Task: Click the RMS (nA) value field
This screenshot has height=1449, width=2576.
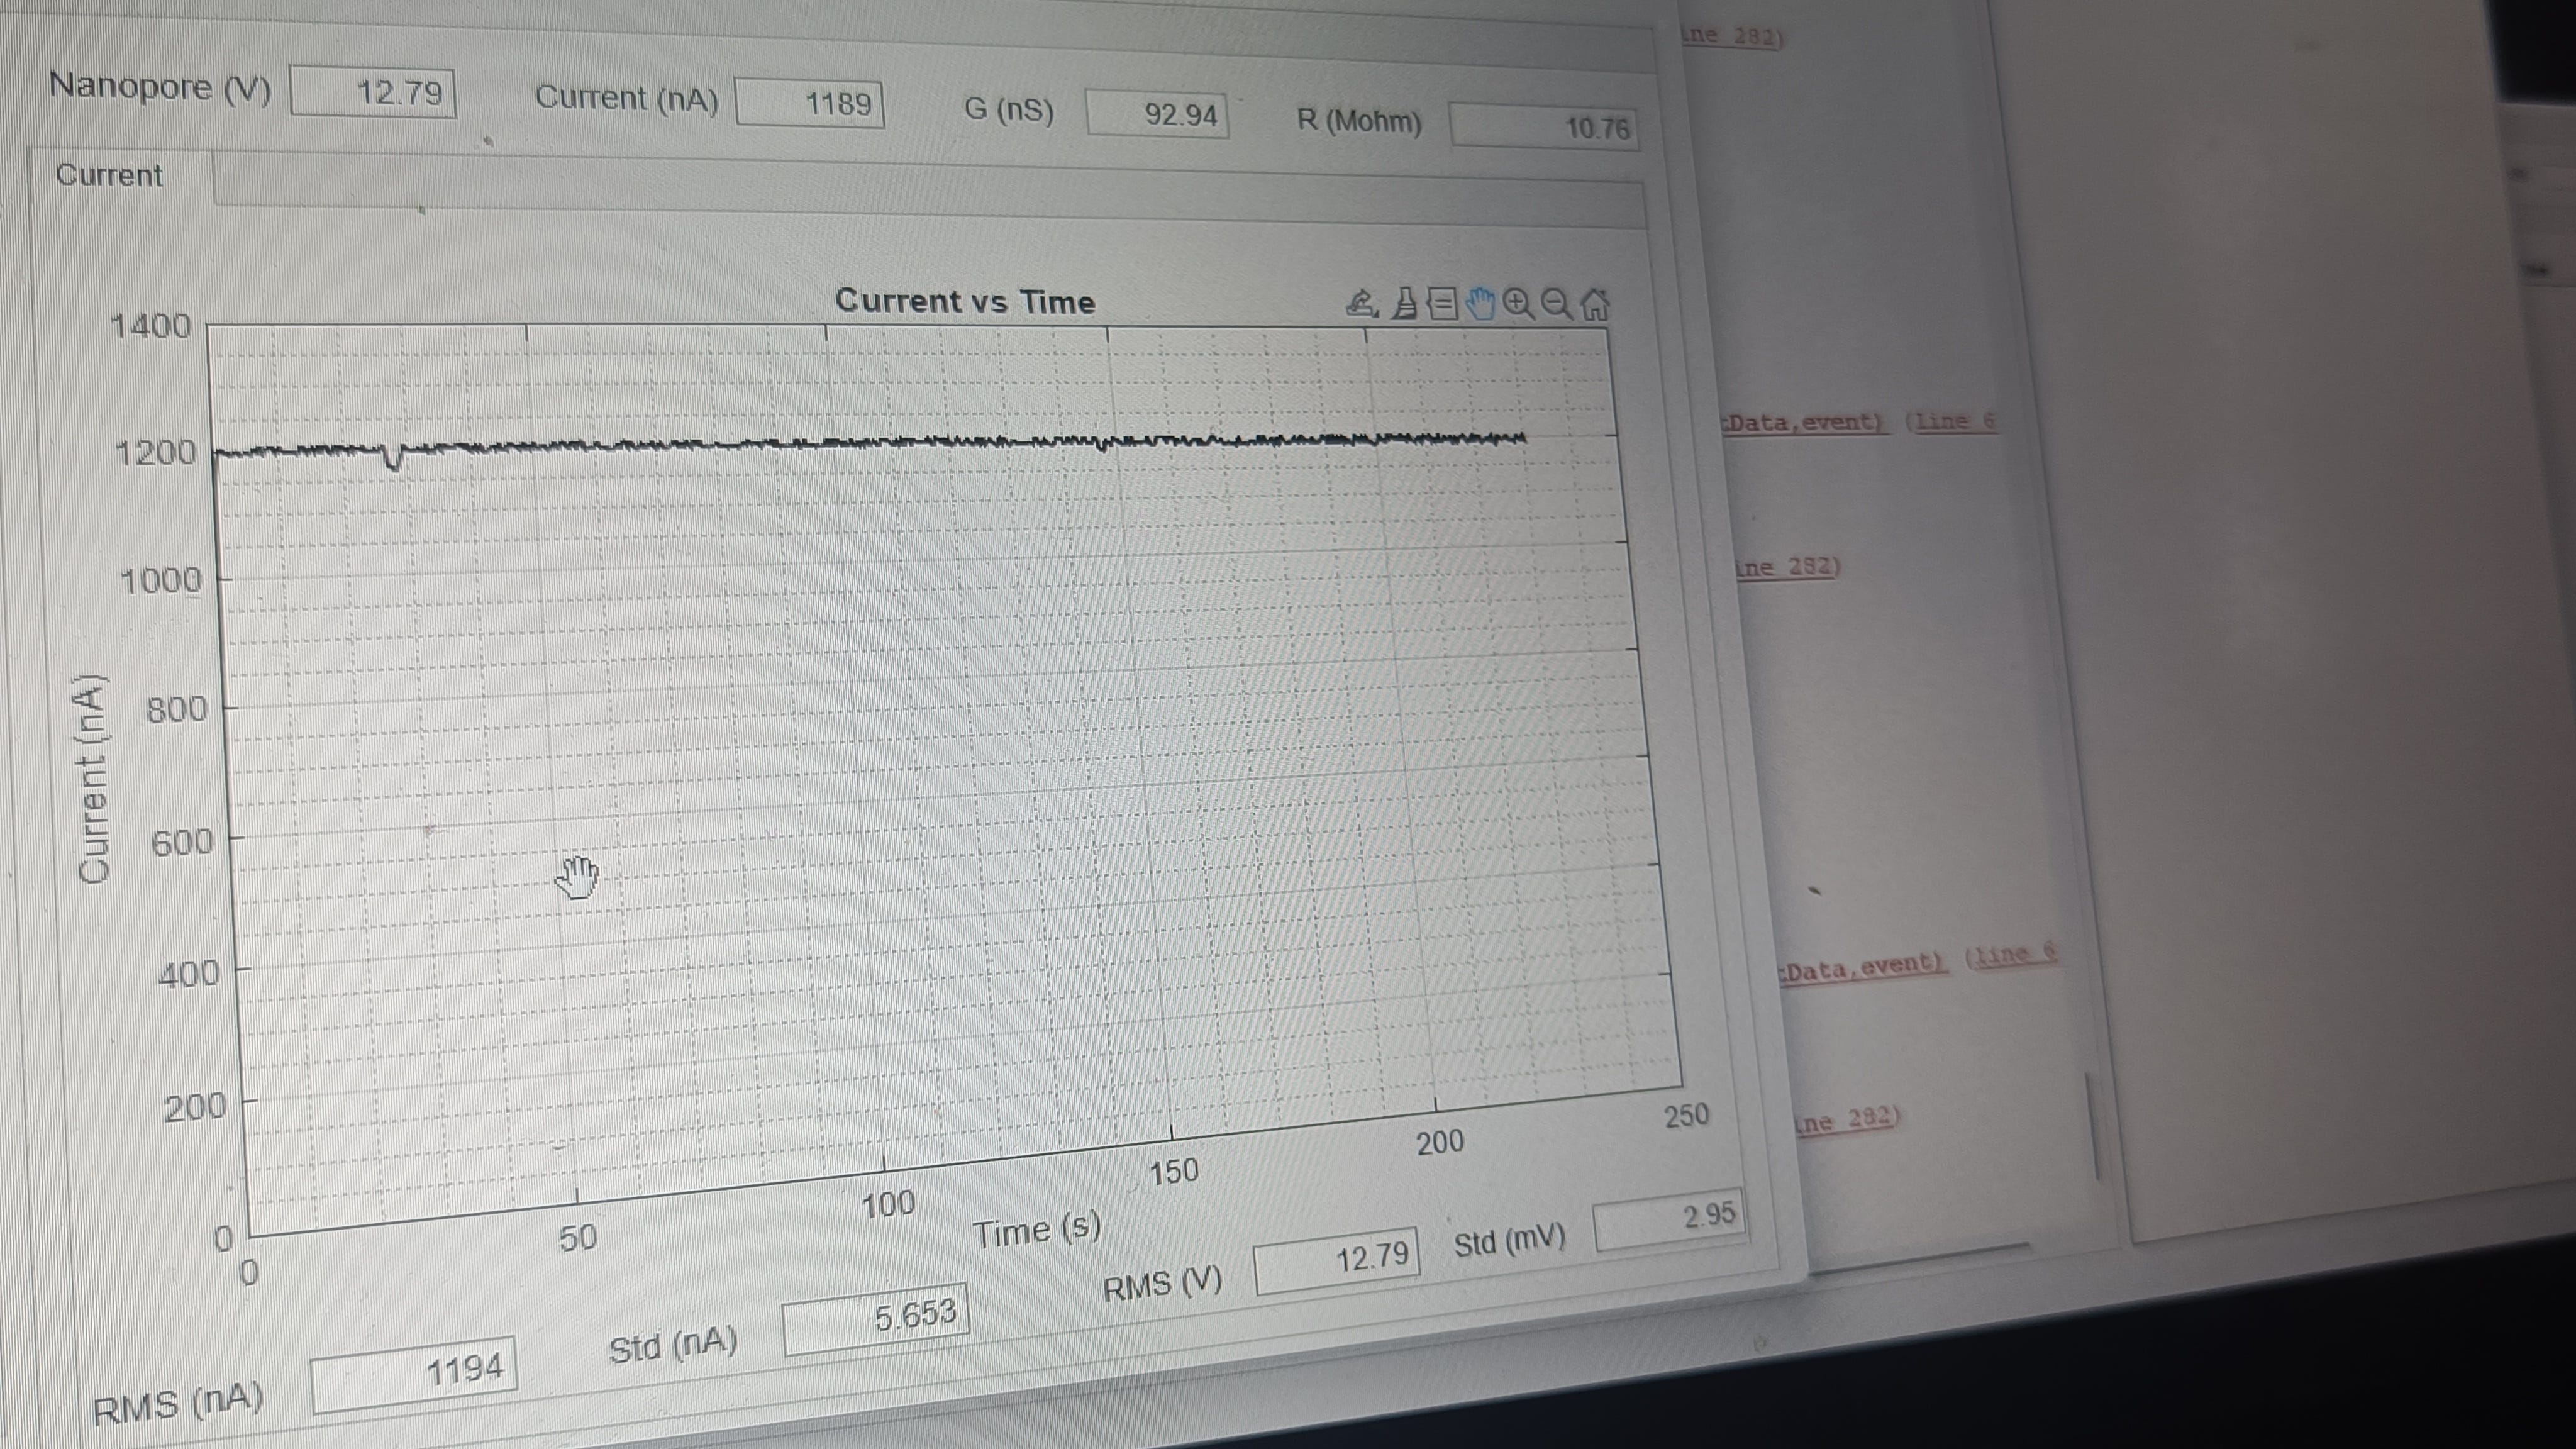Action: point(414,1374)
